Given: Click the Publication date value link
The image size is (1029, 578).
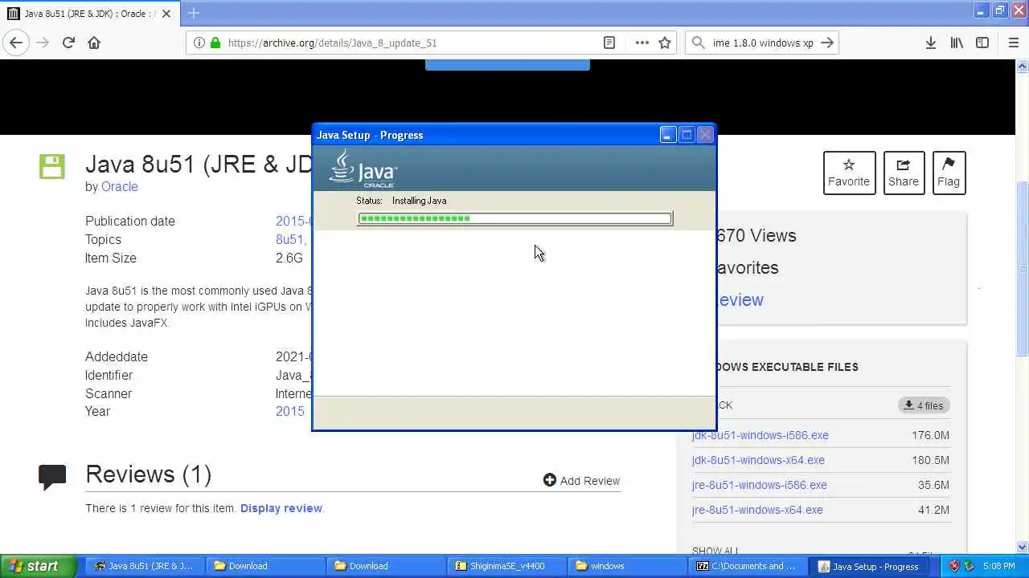Looking at the screenshot, I should (x=293, y=221).
